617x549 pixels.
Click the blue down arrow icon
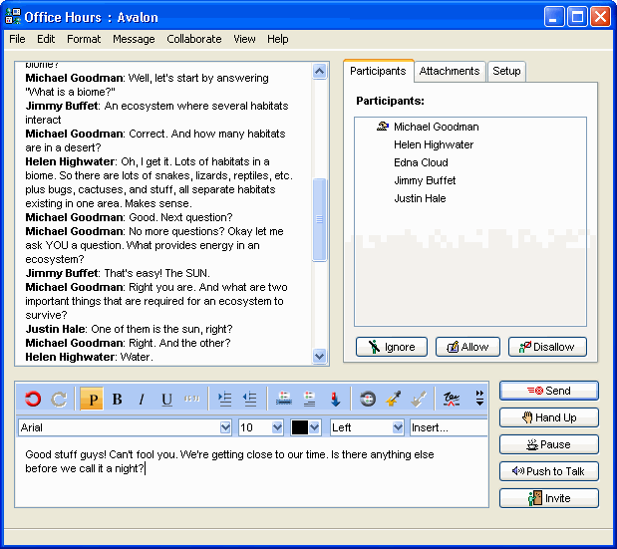click(x=335, y=400)
